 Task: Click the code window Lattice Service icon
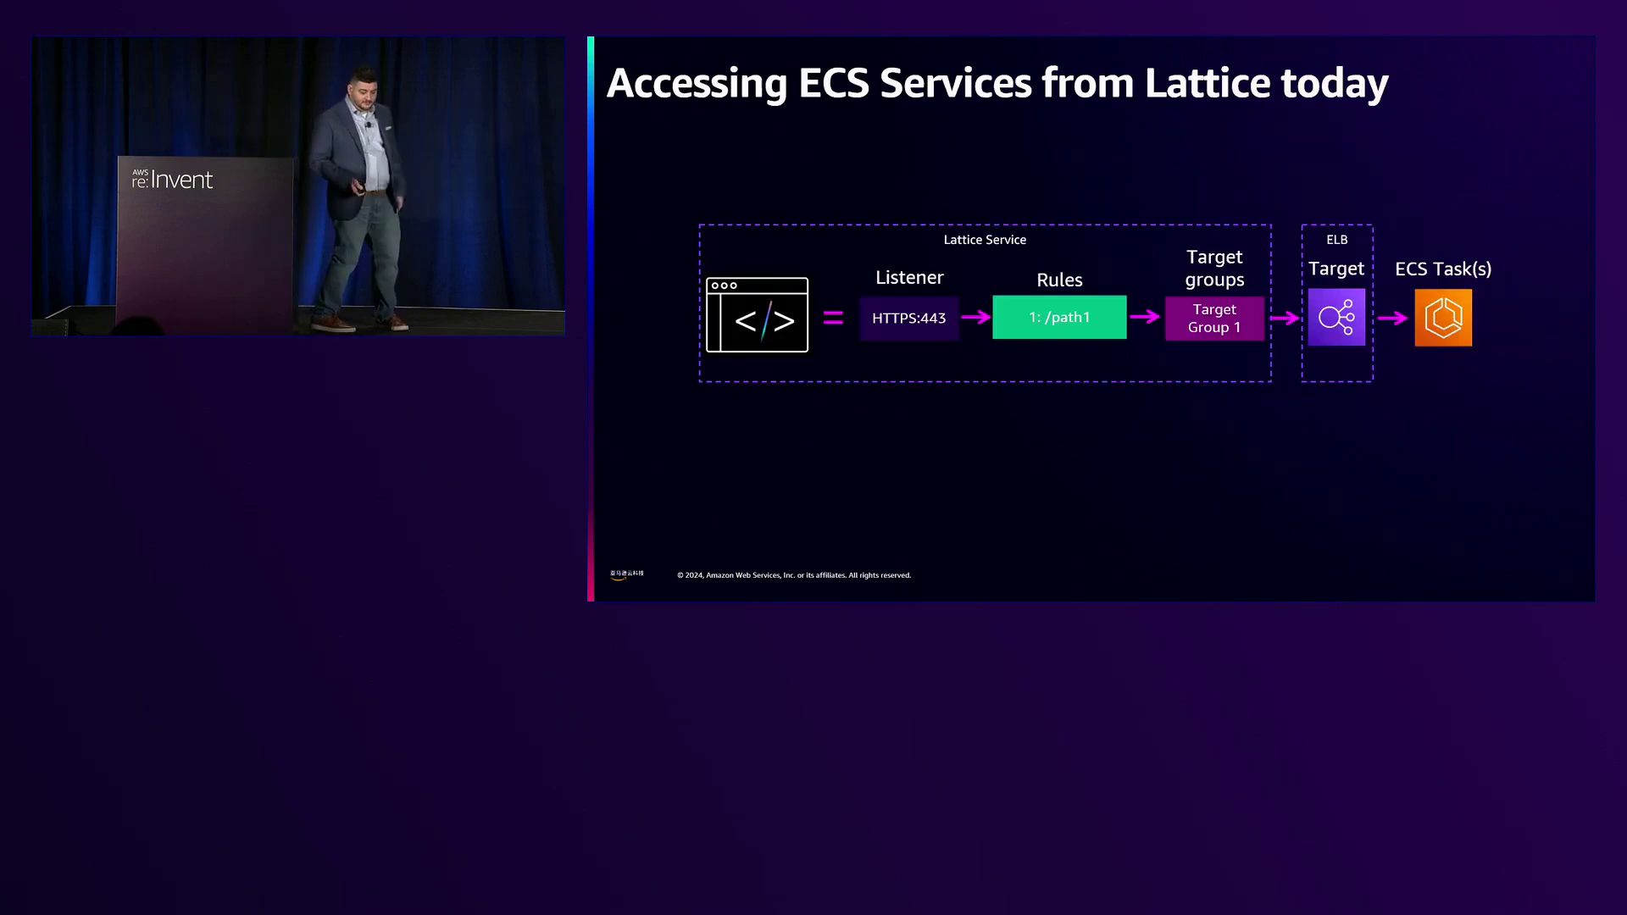[x=757, y=314]
